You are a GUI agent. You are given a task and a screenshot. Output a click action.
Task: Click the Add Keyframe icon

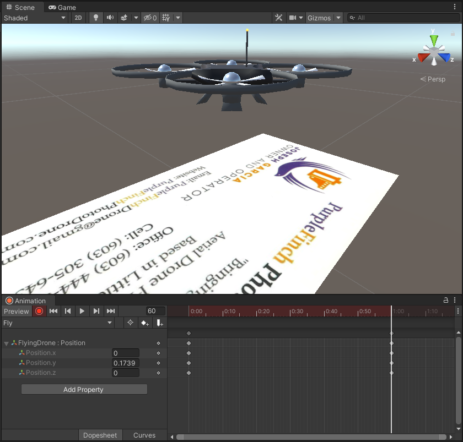pyautogui.click(x=144, y=323)
